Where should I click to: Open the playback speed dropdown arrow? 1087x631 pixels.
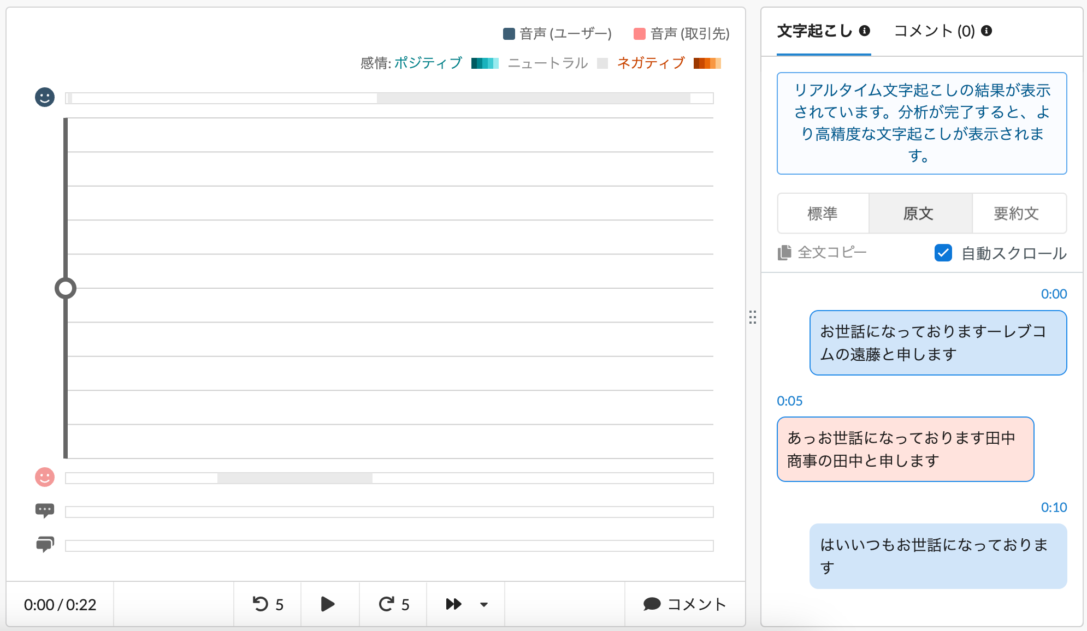coord(484,605)
